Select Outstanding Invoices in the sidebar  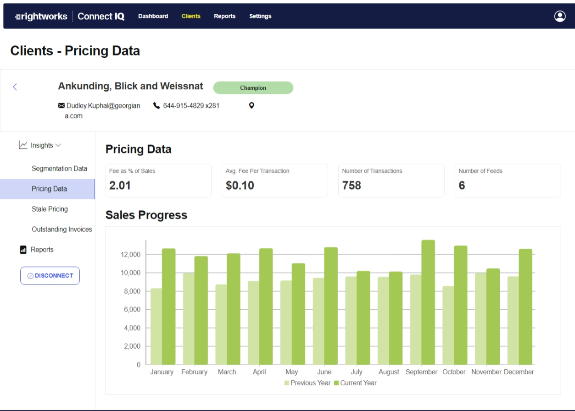click(x=62, y=229)
